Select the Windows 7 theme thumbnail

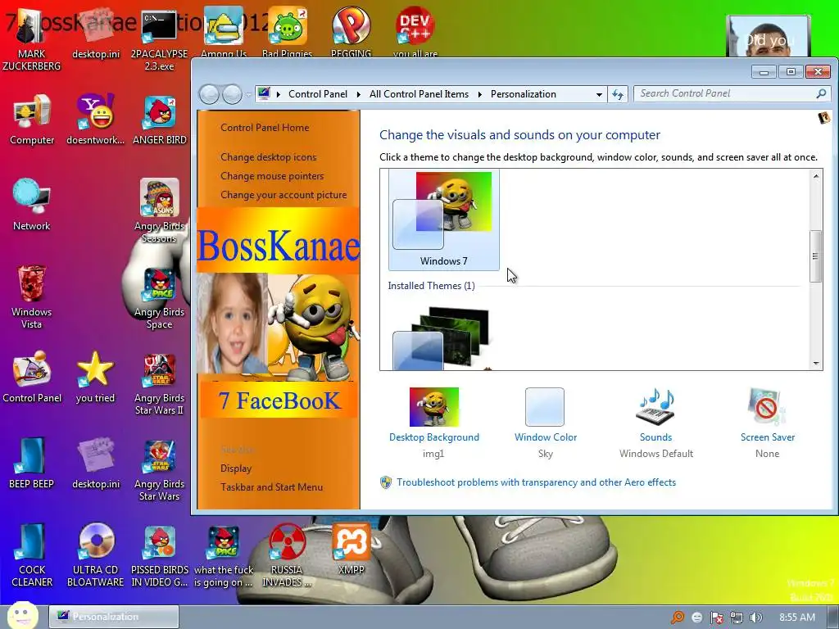(x=443, y=219)
